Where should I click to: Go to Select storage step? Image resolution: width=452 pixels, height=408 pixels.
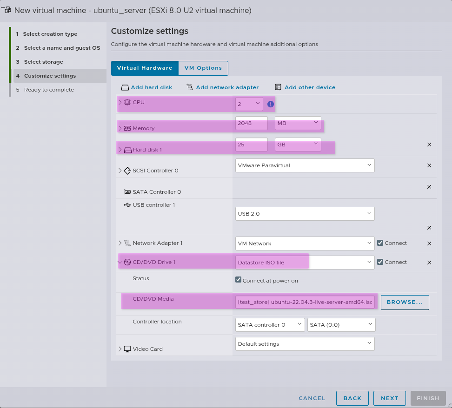point(43,62)
